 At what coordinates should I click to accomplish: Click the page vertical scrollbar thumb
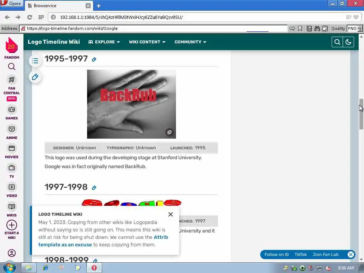tap(361, 114)
